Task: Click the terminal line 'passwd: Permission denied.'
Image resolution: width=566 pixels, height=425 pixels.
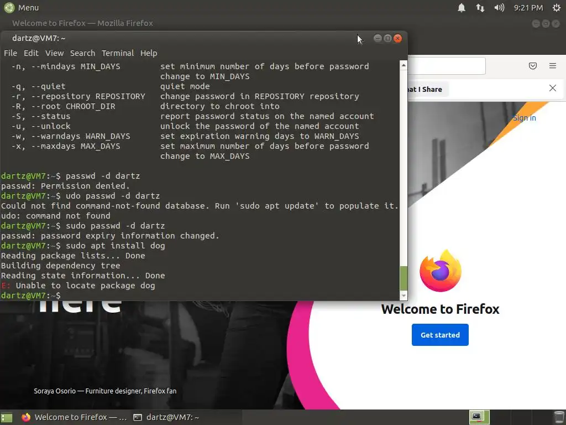Action: (65, 186)
